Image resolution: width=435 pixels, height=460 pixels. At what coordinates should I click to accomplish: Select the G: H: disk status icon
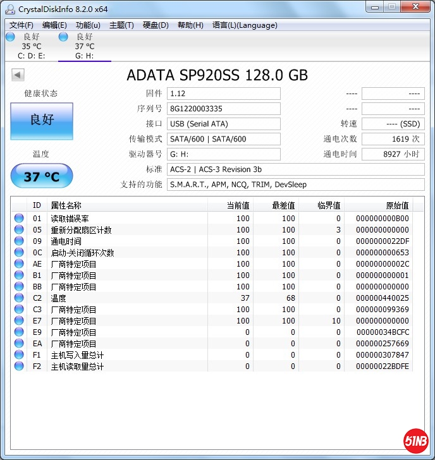(63, 37)
